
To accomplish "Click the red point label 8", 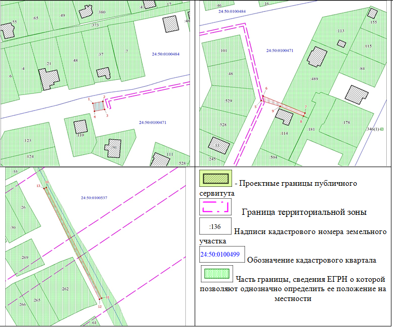I will pyautogui.click(x=301, y=121).
